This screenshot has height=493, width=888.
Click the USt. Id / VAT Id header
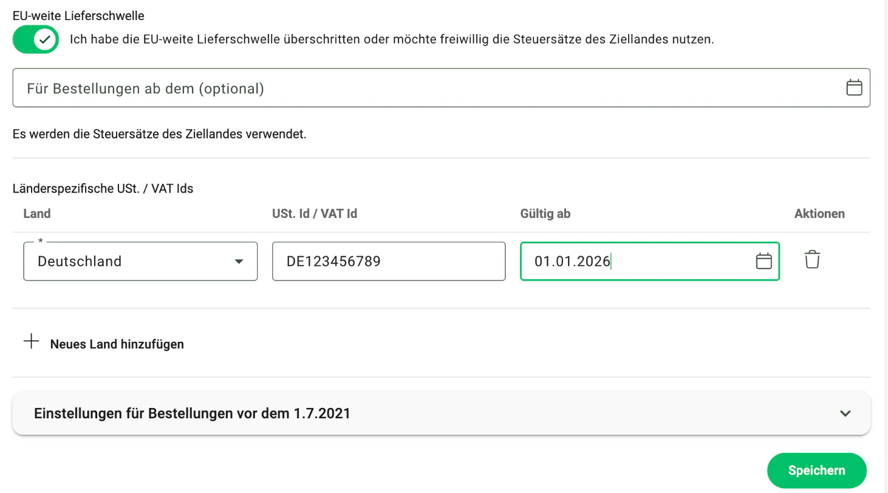(315, 214)
